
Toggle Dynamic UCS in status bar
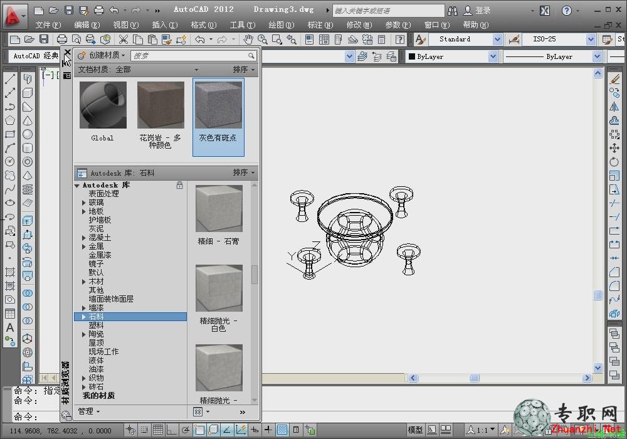(241, 430)
